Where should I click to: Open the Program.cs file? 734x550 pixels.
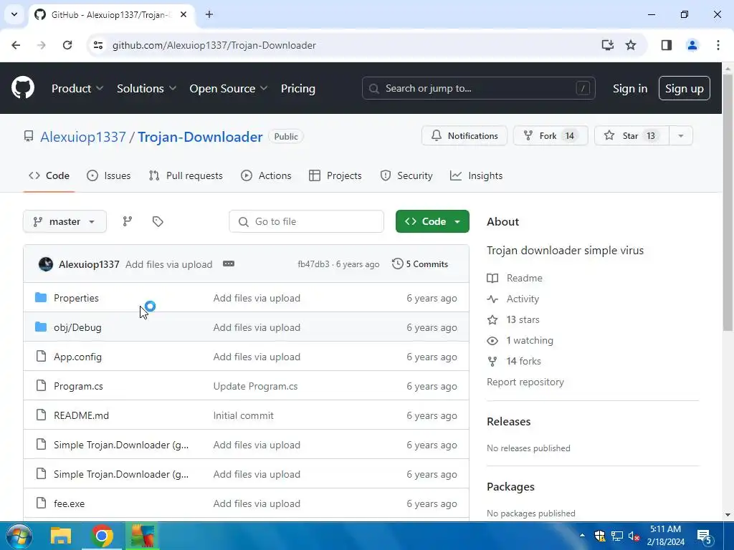78,386
